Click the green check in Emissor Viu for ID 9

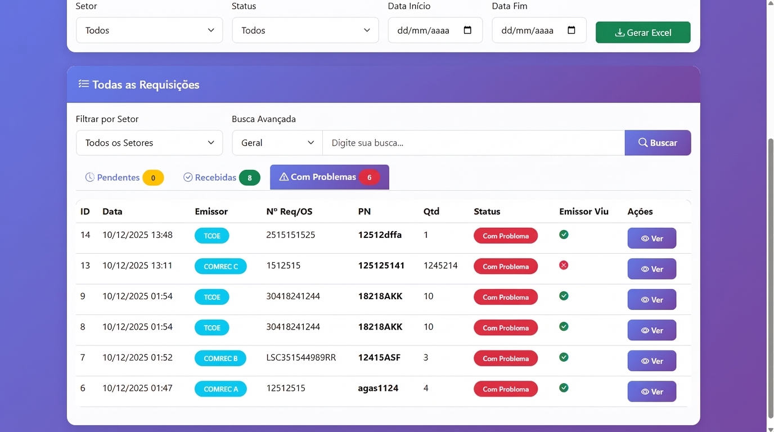click(x=564, y=296)
